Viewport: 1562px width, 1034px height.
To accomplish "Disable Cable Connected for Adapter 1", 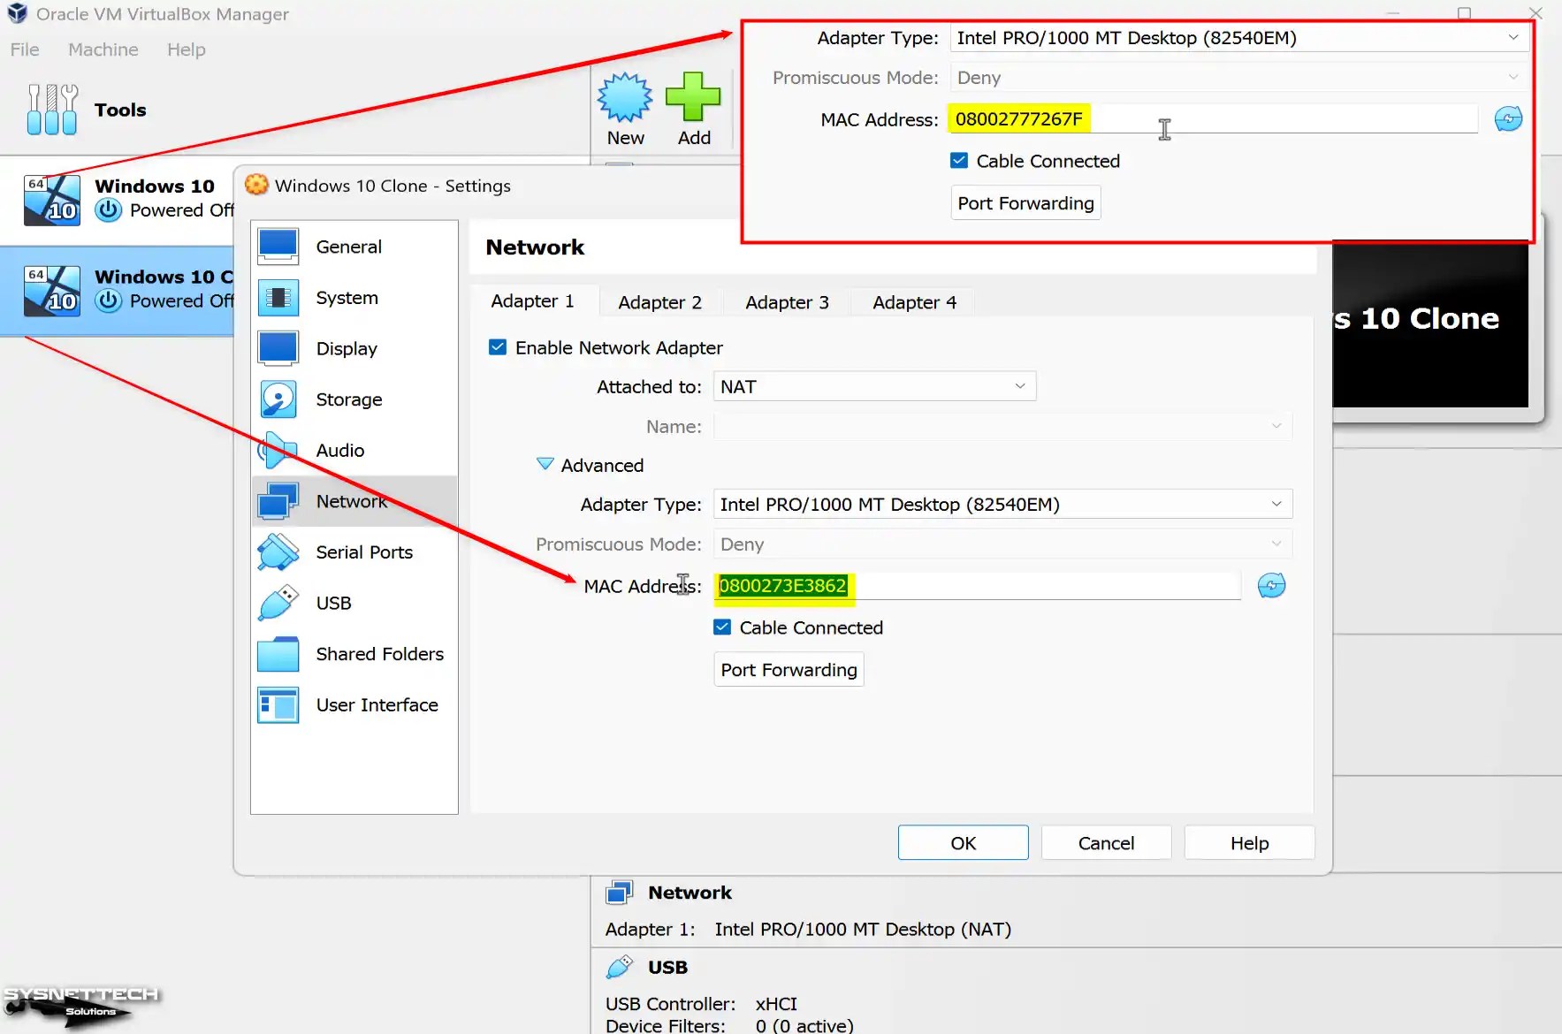I will 722,627.
